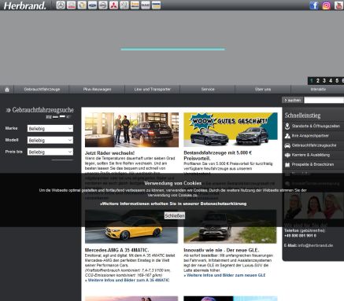Click the location pin icon for Standorte

(287, 127)
